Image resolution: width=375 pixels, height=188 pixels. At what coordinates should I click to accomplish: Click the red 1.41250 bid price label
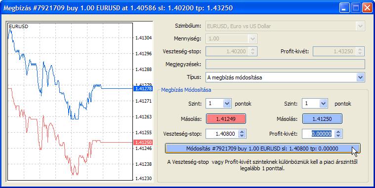coord(143,143)
